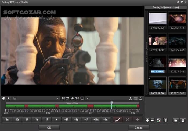
Task: Cancel the cutting dialog
Action: point(139,128)
